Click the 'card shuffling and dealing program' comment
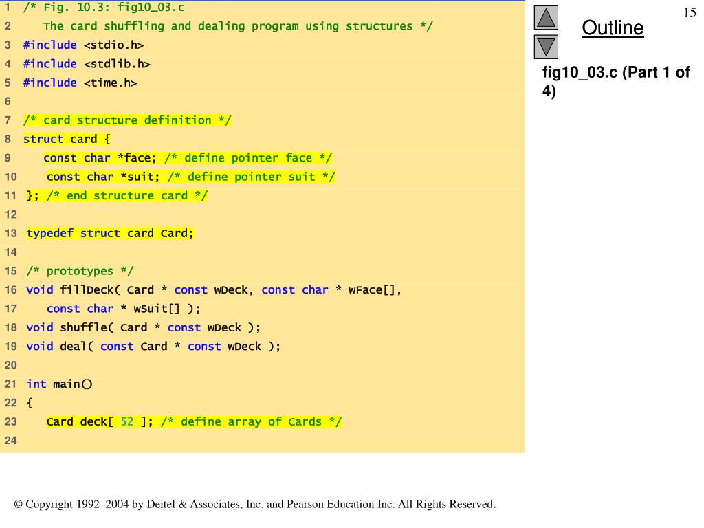 coord(239,27)
